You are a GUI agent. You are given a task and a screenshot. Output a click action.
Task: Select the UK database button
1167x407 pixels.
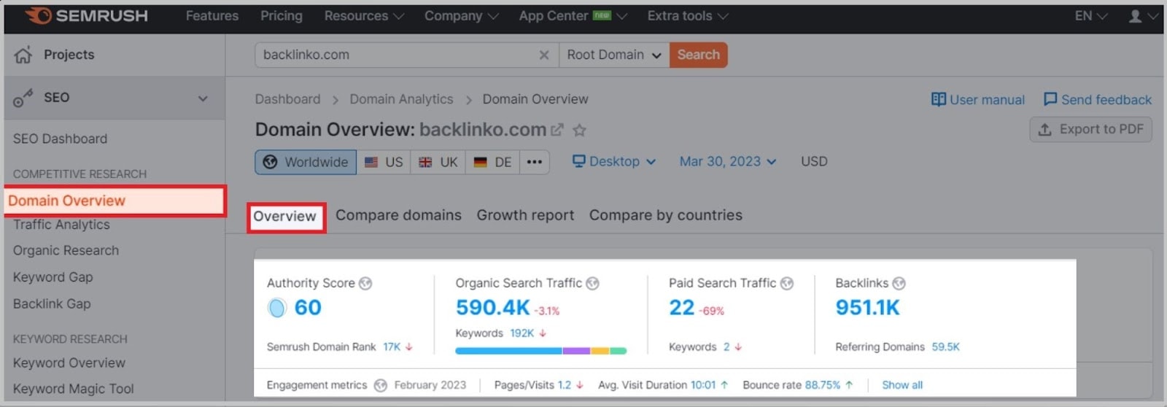[x=438, y=162]
